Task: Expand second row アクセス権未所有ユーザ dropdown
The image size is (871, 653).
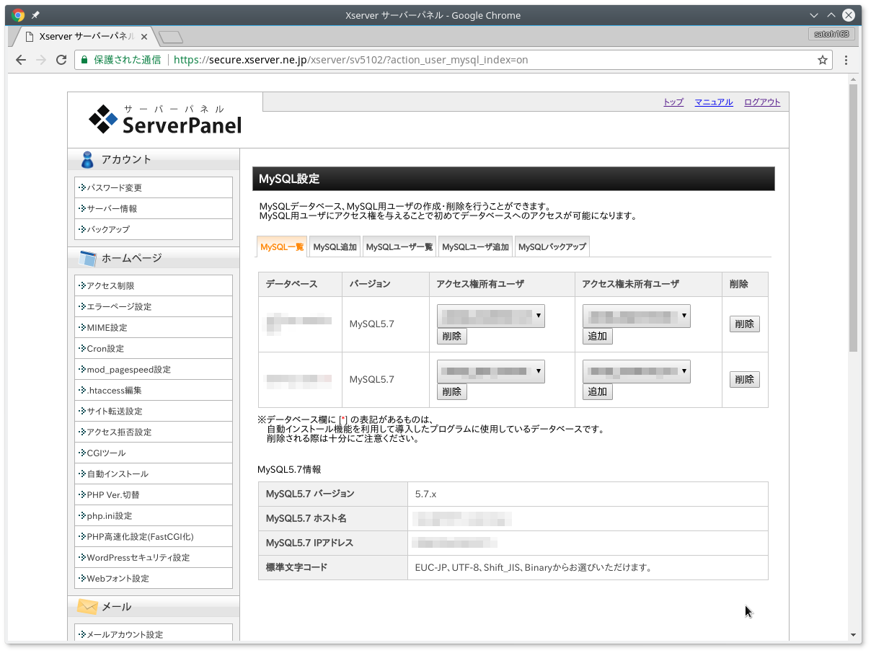Action: point(637,371)
